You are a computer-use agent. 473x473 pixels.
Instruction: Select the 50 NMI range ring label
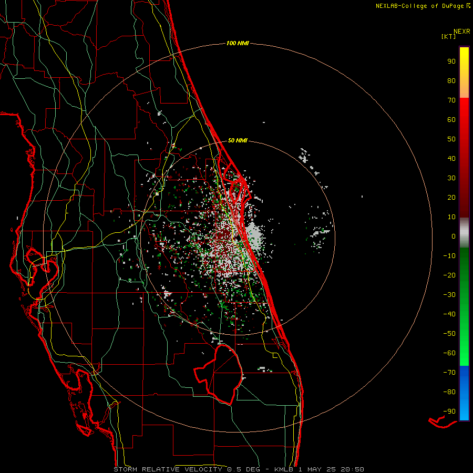click(238, 140)
